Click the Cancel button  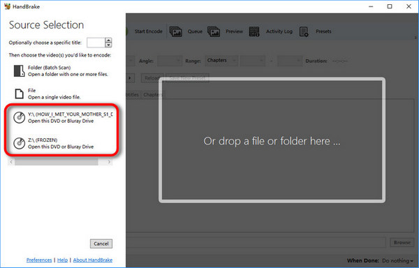pos(101,244)
